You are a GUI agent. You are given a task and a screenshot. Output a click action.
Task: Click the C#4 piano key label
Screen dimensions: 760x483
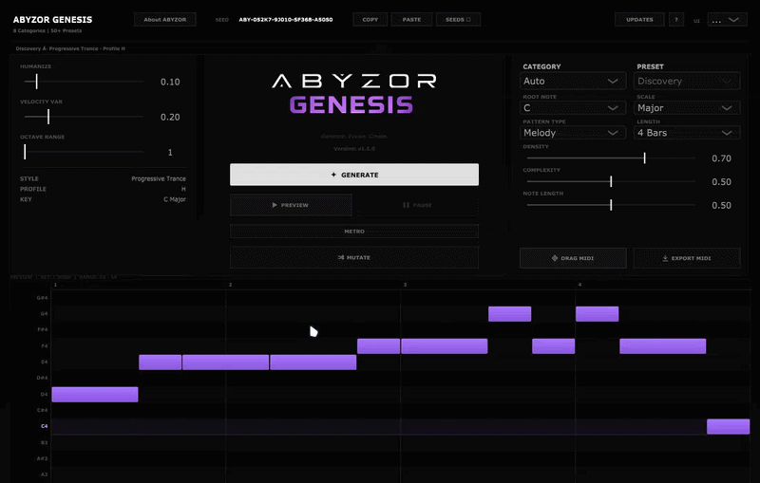[43, 410]
